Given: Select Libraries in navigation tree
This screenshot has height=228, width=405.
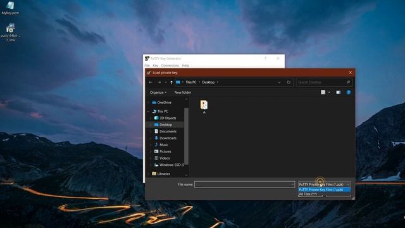Looking at the screenshot, I should point(163,174).
